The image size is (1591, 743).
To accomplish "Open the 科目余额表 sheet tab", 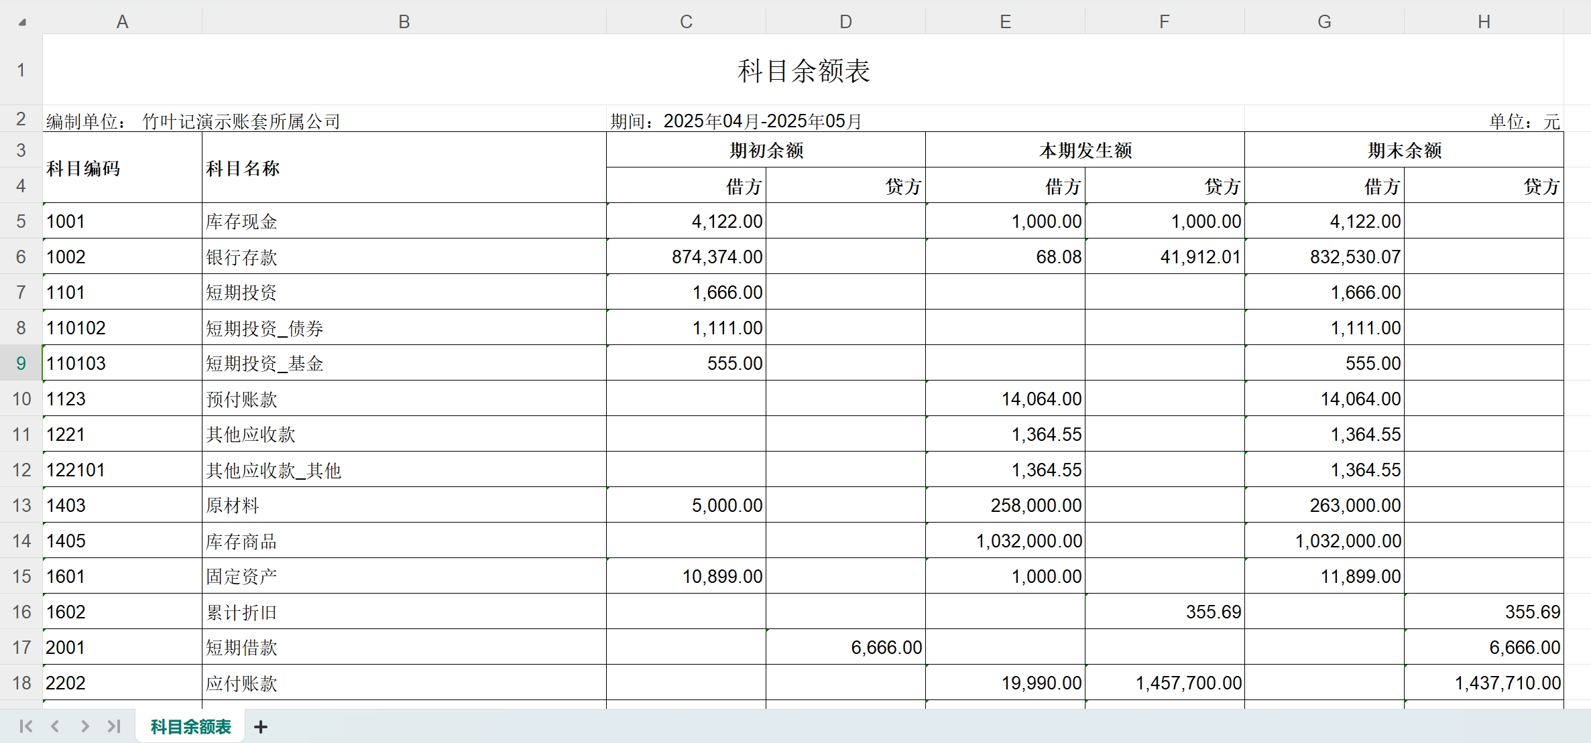I will [190, 727].
